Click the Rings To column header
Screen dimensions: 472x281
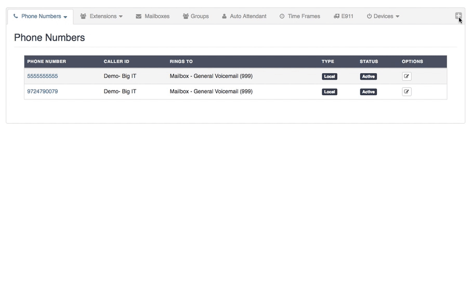(x=181, y=61)
